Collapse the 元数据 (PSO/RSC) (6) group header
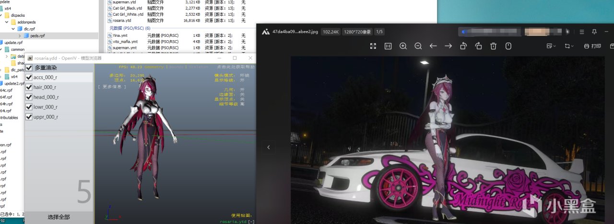Image resolution: width=614 pixels, height=224 pixels. (130, 28)
